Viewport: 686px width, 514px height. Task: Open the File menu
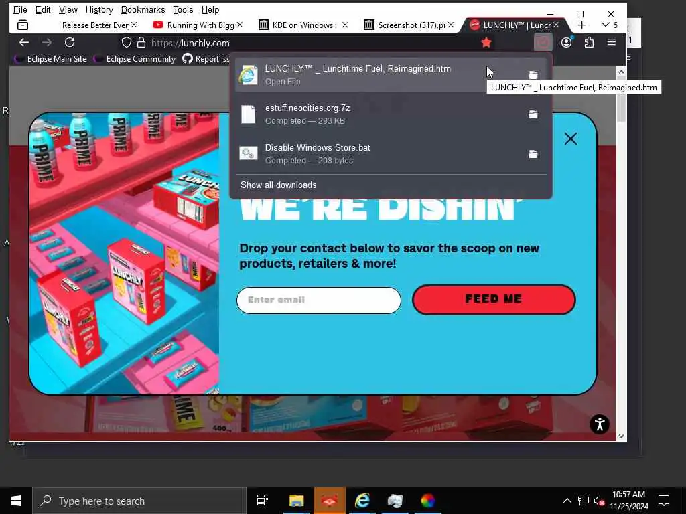(20, 9)
